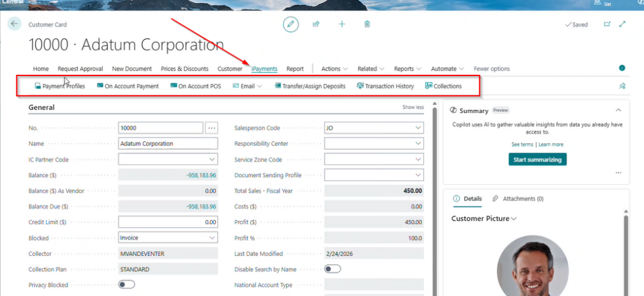The height and width of the screenshot is (296, 644).
Task: Open Summary panel more options ellipsis
Action: tap(619, 173)
